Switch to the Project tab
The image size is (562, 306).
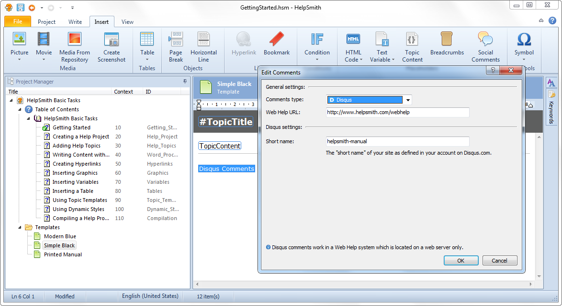coord(46,22)
